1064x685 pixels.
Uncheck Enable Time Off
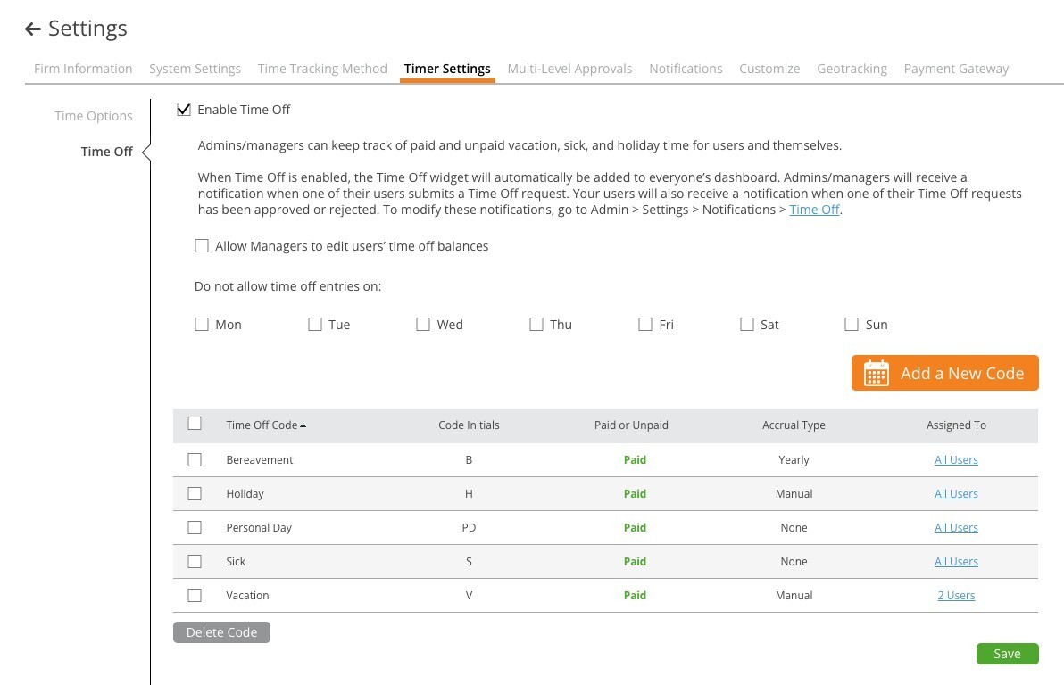[x=184, y=109]
